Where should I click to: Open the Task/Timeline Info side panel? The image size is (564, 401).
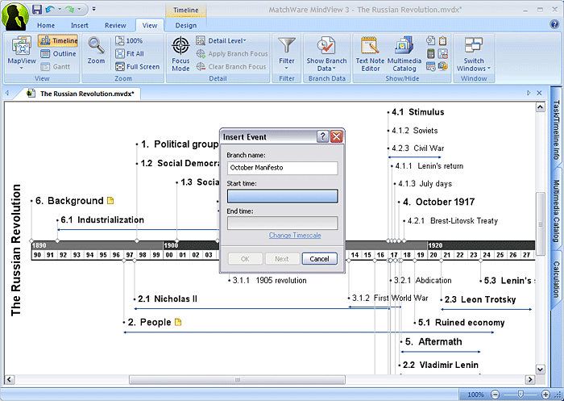click(557, 130)
